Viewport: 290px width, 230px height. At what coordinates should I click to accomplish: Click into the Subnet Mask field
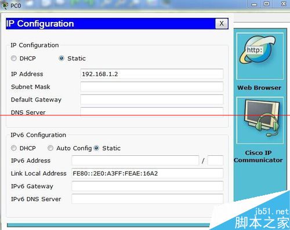(151, 87)
